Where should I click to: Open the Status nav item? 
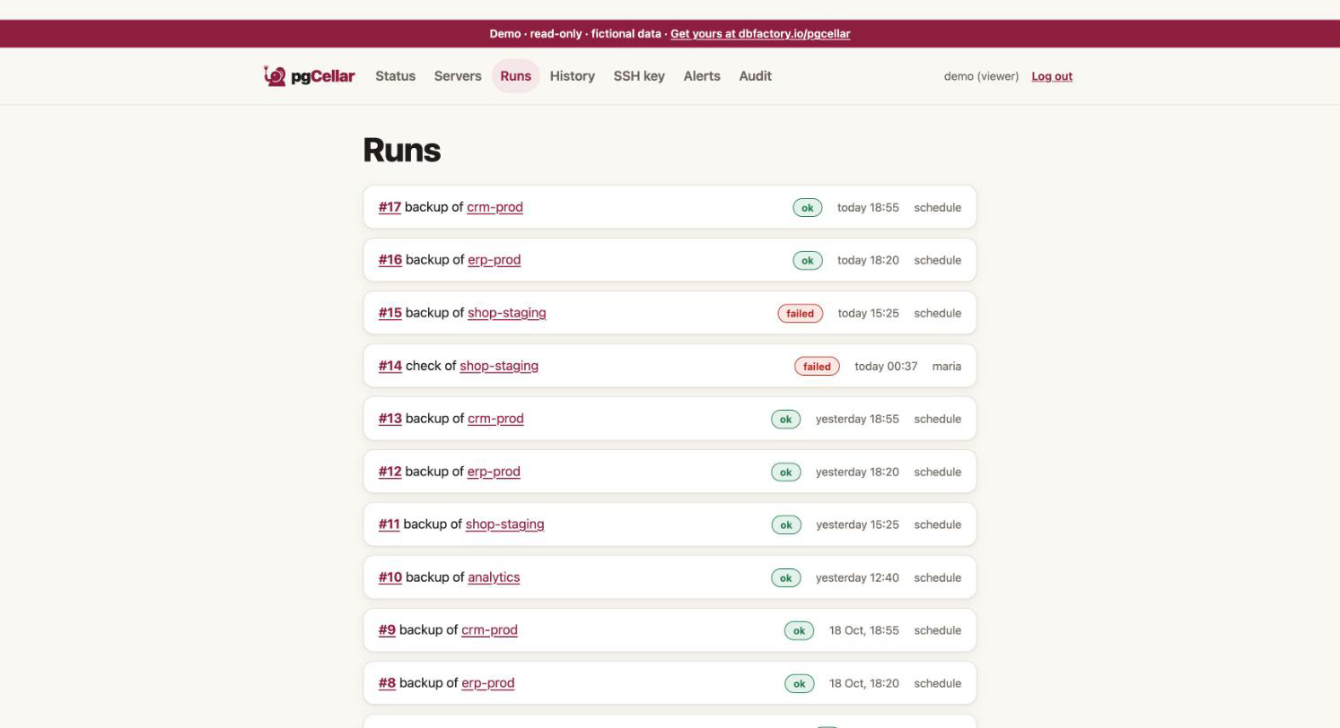[395, 76]
